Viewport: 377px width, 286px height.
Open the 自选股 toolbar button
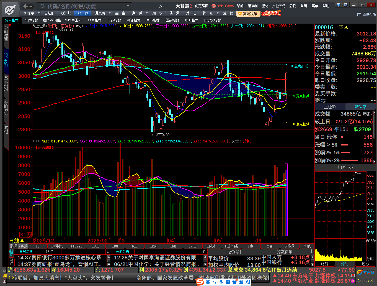coord(49,13)
